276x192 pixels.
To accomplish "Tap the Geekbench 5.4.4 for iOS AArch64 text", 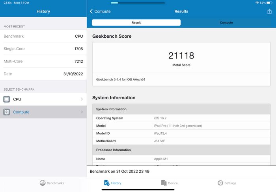I will (121, 79).
